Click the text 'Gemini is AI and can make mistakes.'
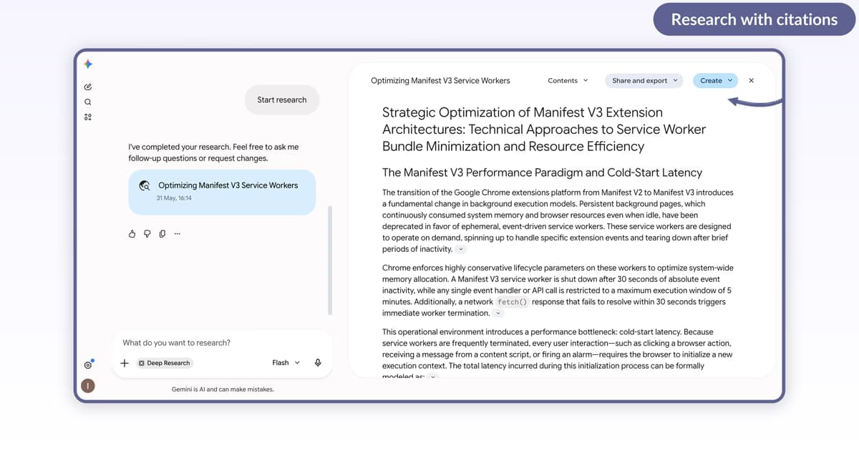The height and width of the screenshot is (451, 859). click(x=223, y=389)
